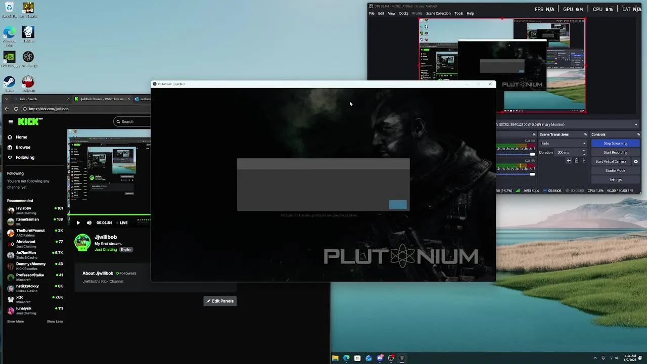The height and width of the screenshot is (364, 647).
Task: Open the OBS Docks menu
Action: click(404, 13)
